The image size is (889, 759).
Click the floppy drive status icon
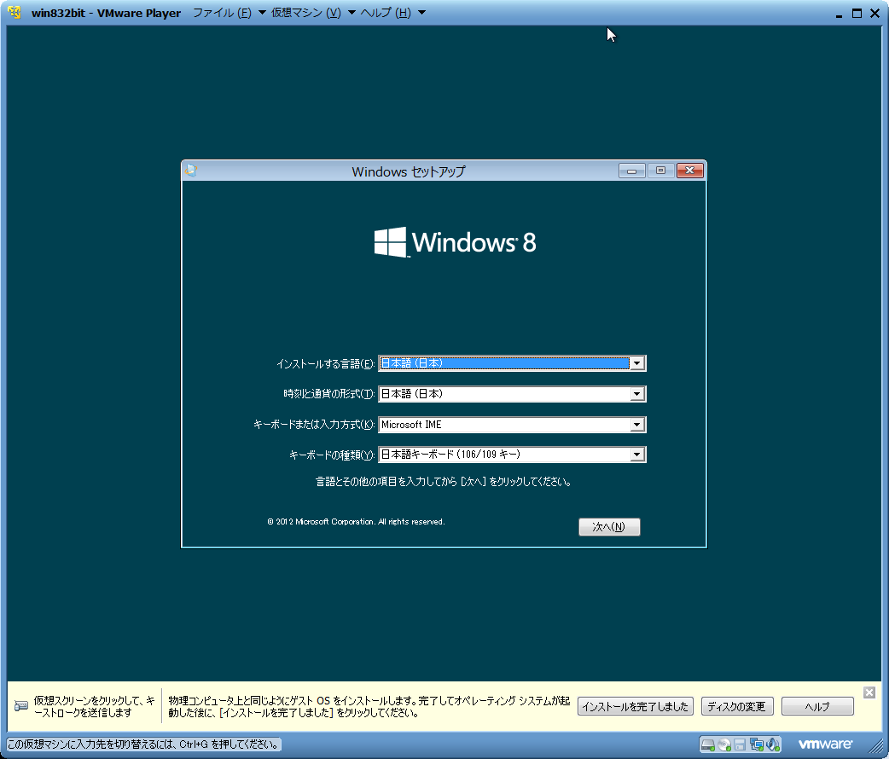click(740, 745)
